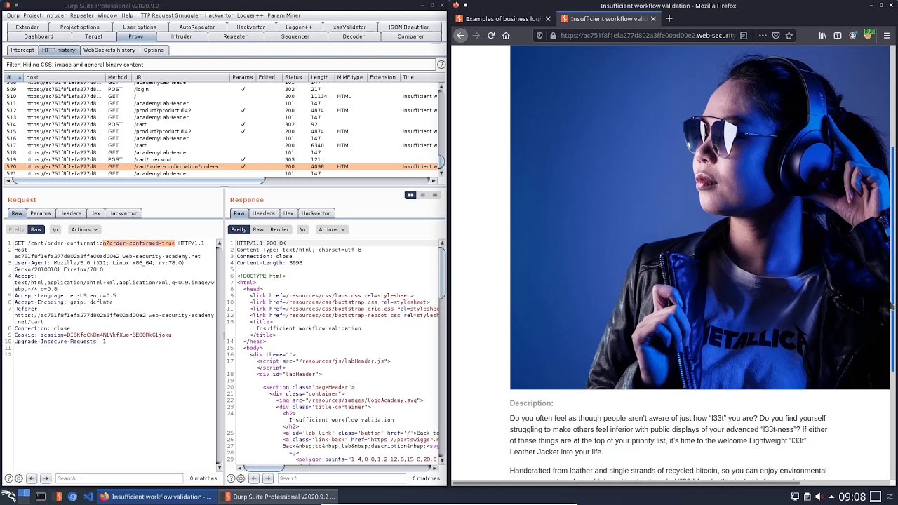Open the filter bar settings
Image resolution: width=898 pixels, height=505 pixels.
(220, 65)
